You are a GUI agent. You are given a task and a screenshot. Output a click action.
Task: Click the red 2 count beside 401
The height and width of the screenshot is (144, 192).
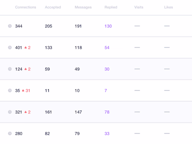coord(29,48)
